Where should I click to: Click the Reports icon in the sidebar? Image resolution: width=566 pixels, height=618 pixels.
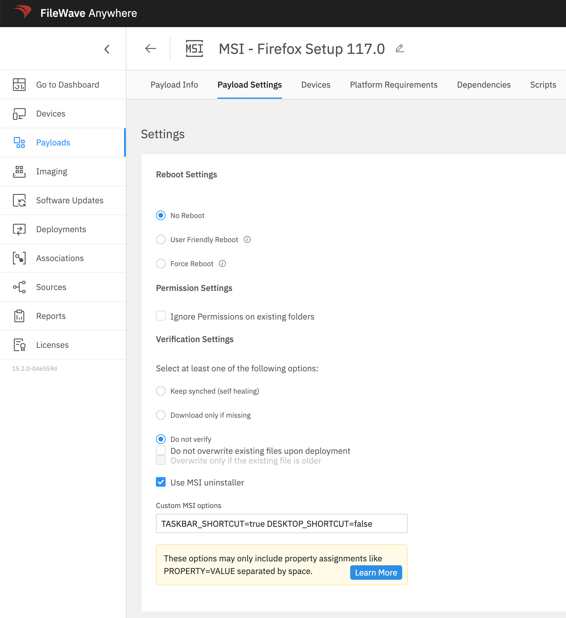pyautogui.click(x=19, y=316)
